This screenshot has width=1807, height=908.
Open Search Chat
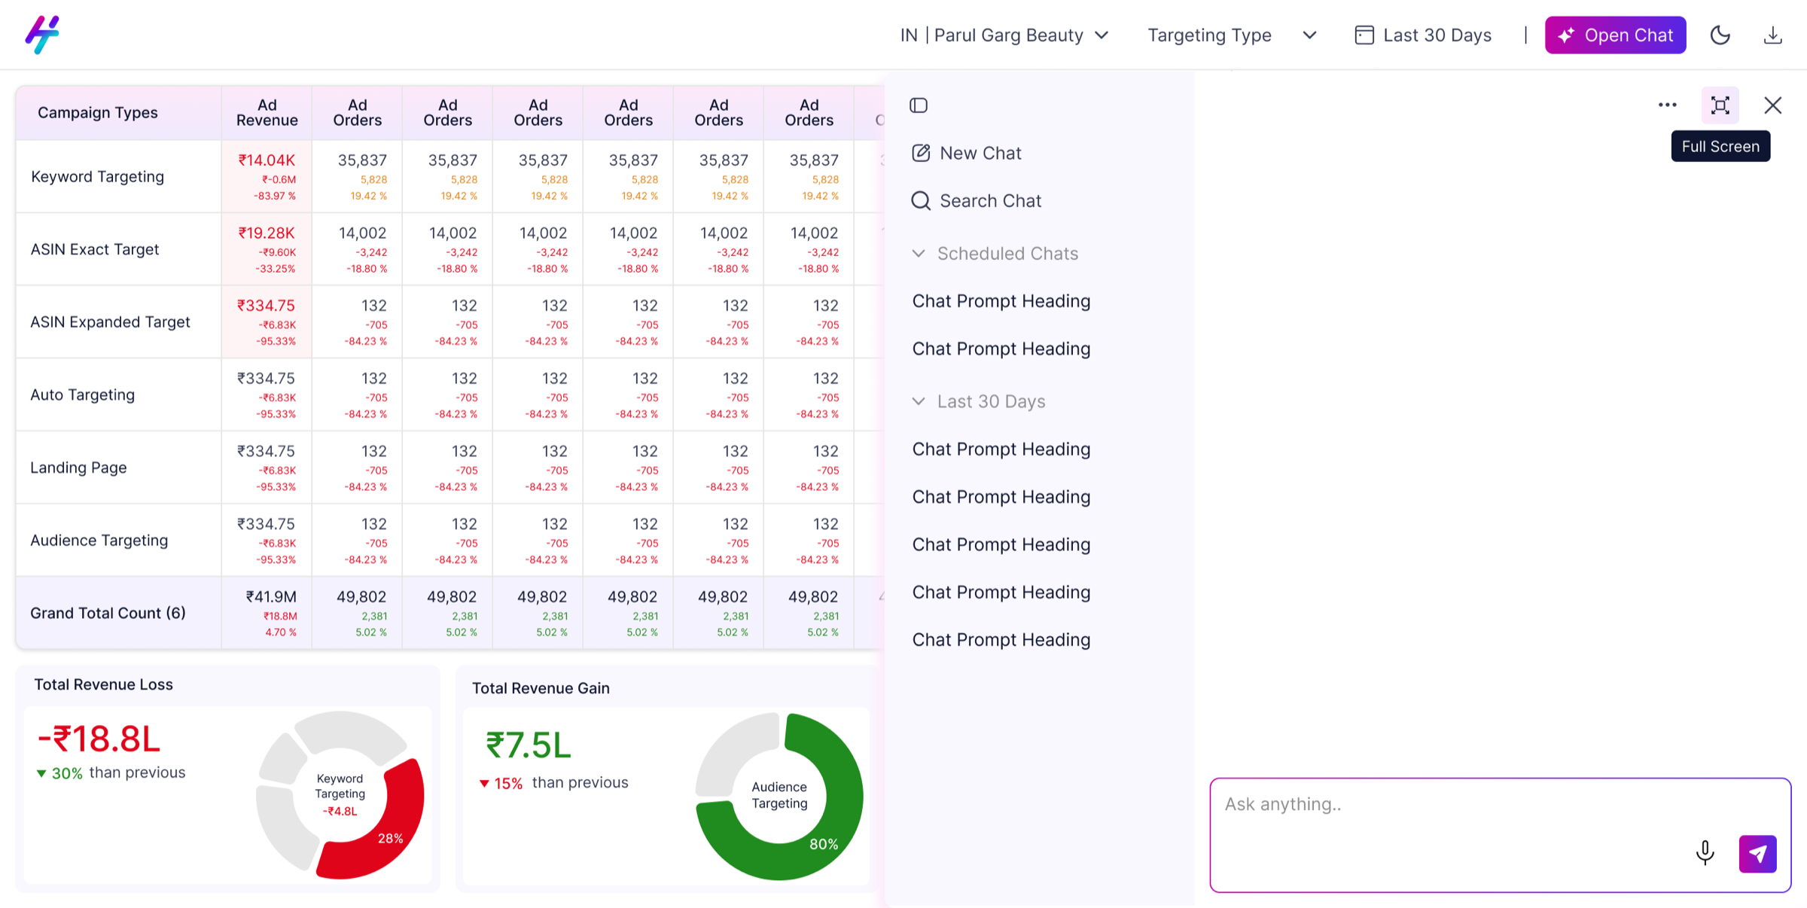coord(977,201)
